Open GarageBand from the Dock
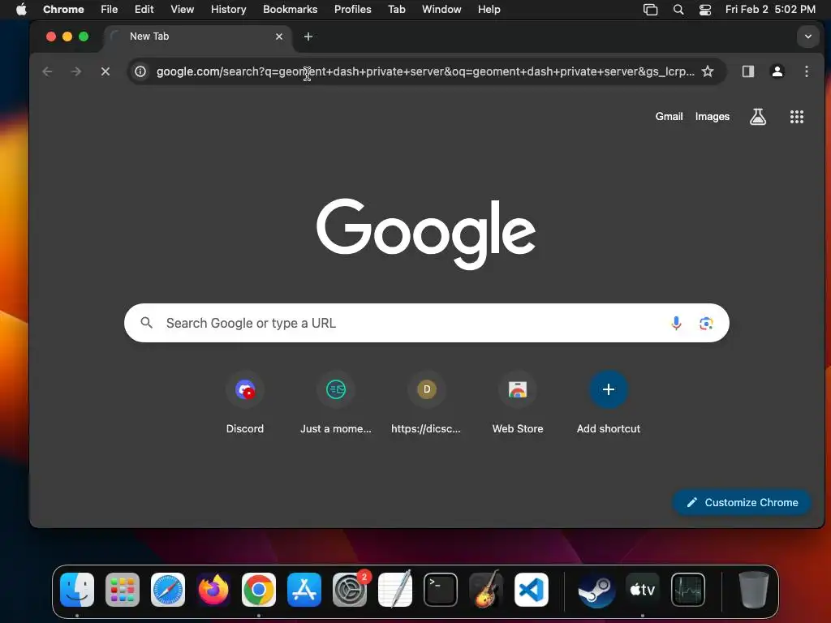The image size is (831, 623). pos(486,590)
